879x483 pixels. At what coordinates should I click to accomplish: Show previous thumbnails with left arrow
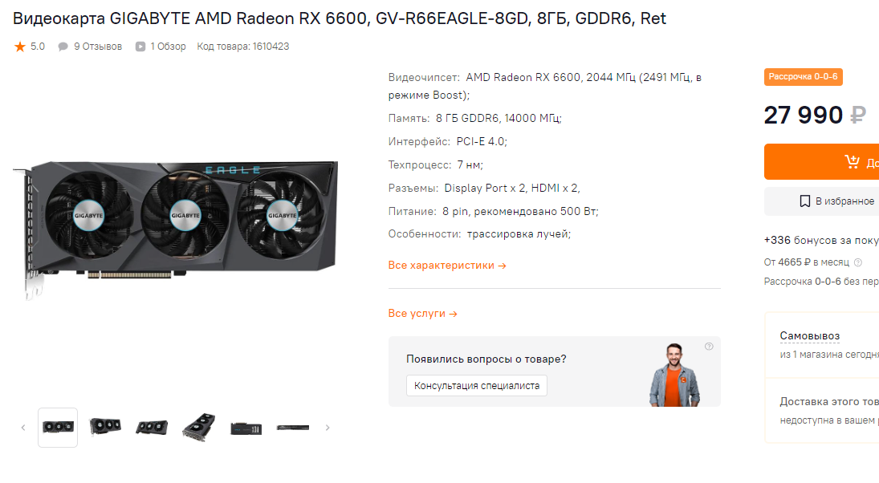pyautogui.click(x=23, y=428)
